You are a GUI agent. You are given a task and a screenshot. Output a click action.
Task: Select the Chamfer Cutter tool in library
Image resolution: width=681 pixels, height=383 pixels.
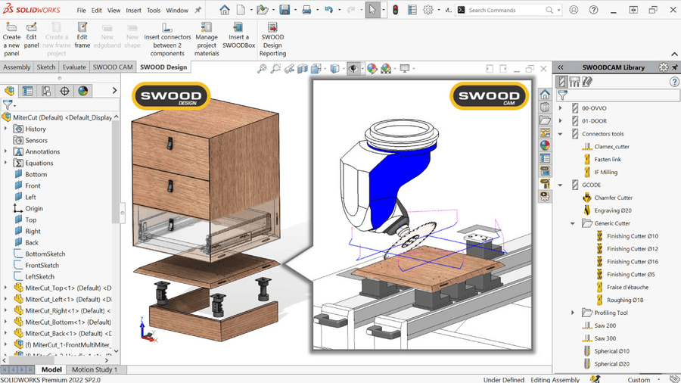coord(613,198)
